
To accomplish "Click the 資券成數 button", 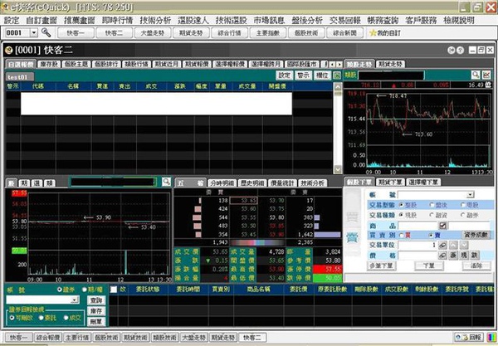I will click(x=476, y=235).
